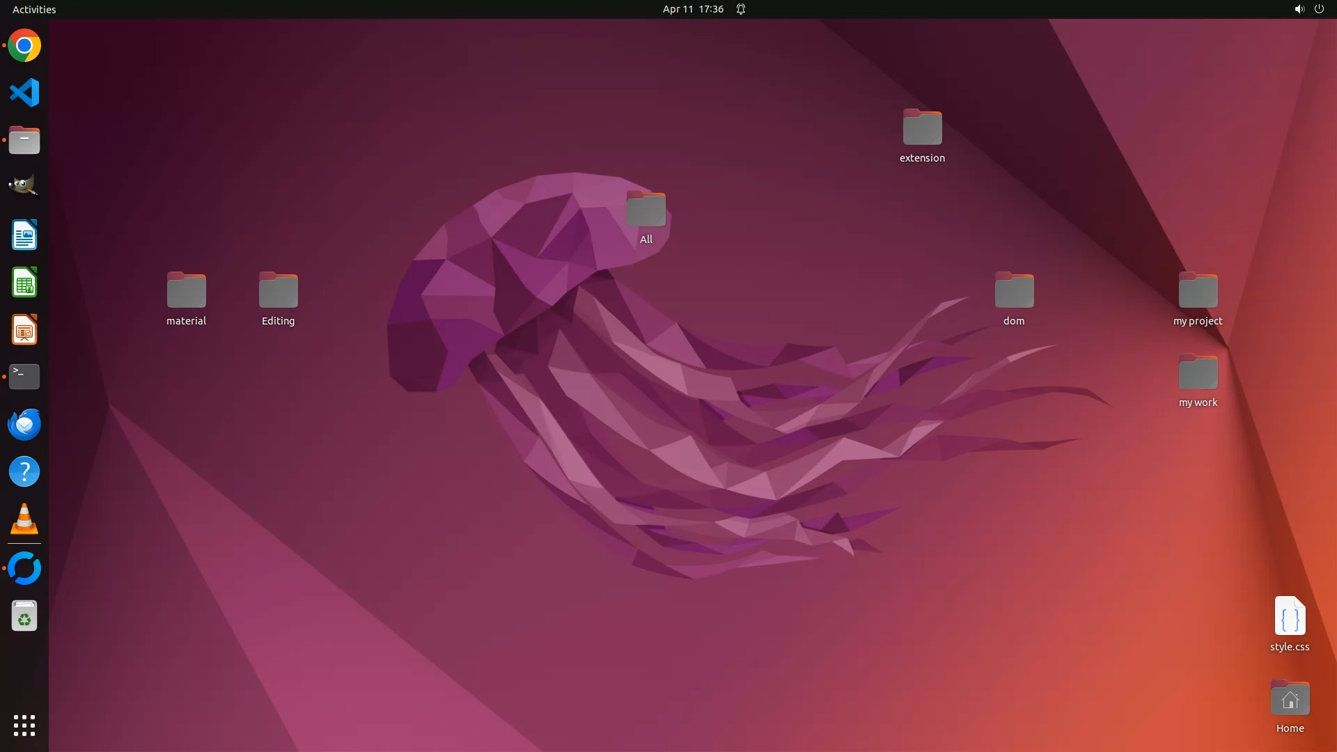The width and height of the screenshot is (1337, 752).
Task: Open LibreOffice Calc spreadsheet icon
Action: (24, 283)
